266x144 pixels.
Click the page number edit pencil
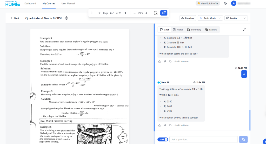tap(113, 13)
